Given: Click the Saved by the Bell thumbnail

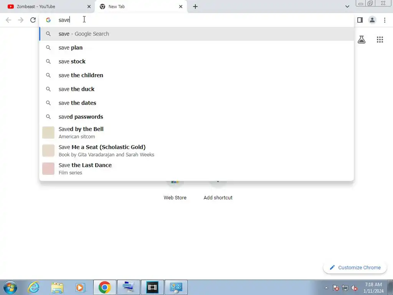Looking at the screenshot, I should 48,133.
